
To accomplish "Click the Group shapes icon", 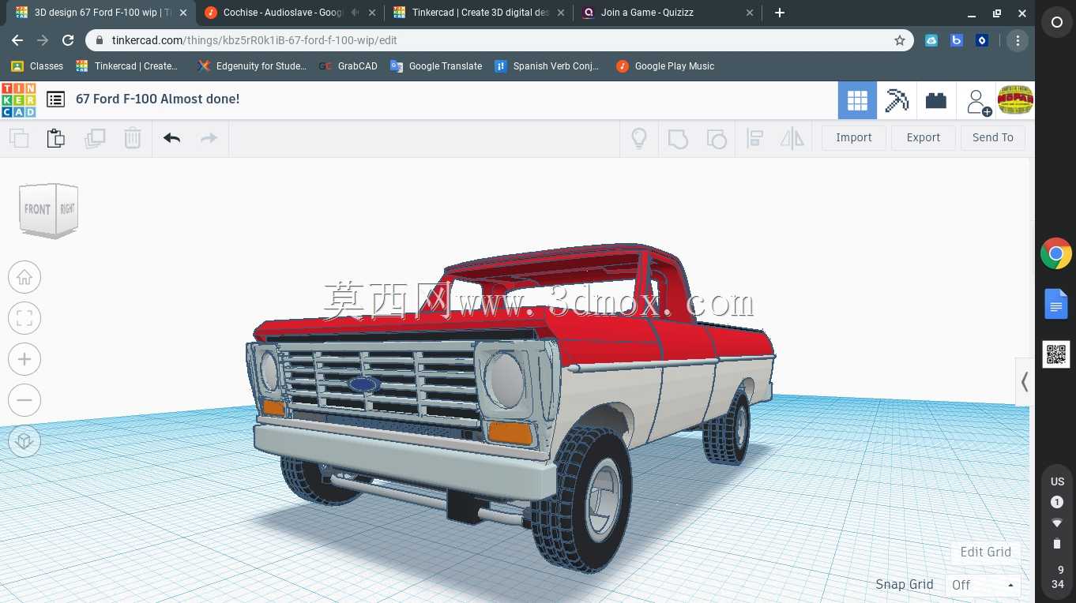I will pyautogui.click(x=678, y=139).
